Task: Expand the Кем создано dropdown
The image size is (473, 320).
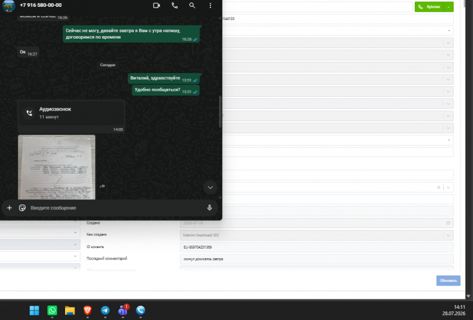Action: (x=448, y=235)
